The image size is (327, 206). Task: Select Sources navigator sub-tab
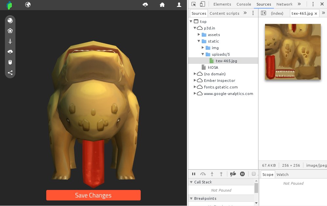pos(199,13)
